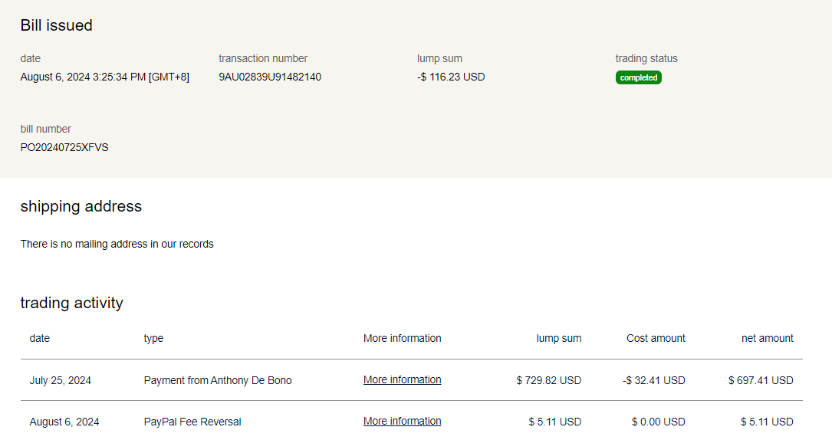Click the net amount column header
This screenshot has width=832, height=440.
[767, 338]
